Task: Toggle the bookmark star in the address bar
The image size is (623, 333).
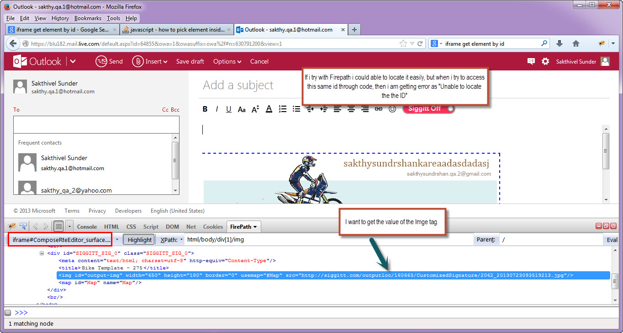Action: (x=402, y=43)
